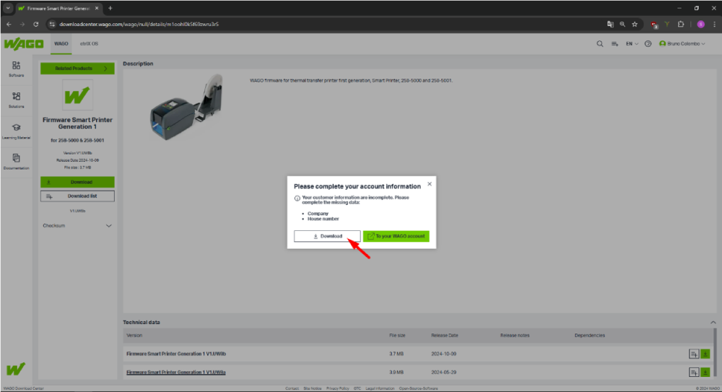Collapse the Technical data panel
This screenshot has width=722, height=392.
[713, 322]
